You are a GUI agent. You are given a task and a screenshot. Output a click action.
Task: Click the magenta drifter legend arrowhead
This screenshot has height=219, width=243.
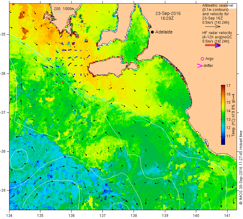pos(200,66)
